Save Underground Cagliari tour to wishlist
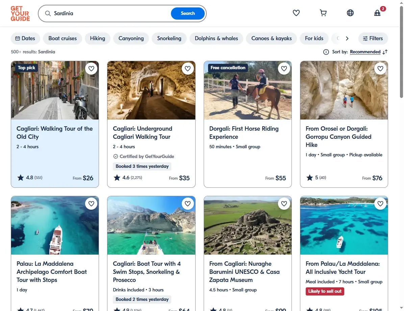 (x=187, y=69)
